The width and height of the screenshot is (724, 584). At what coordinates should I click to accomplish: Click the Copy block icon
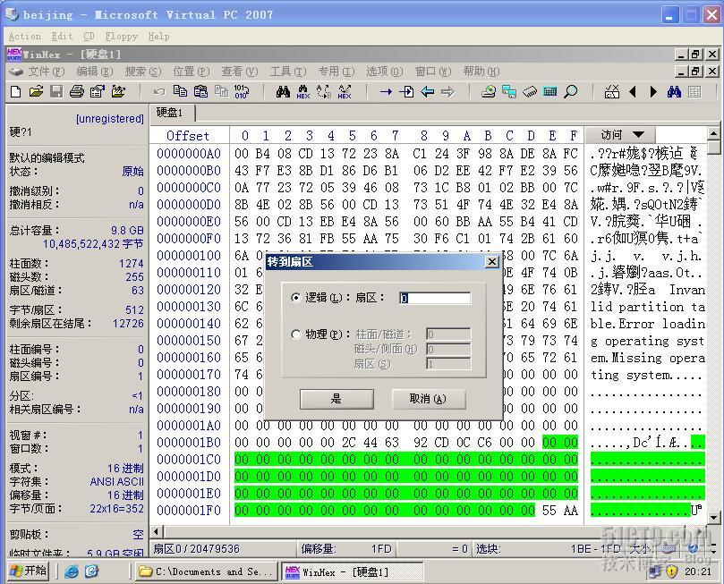click(180, 91)
